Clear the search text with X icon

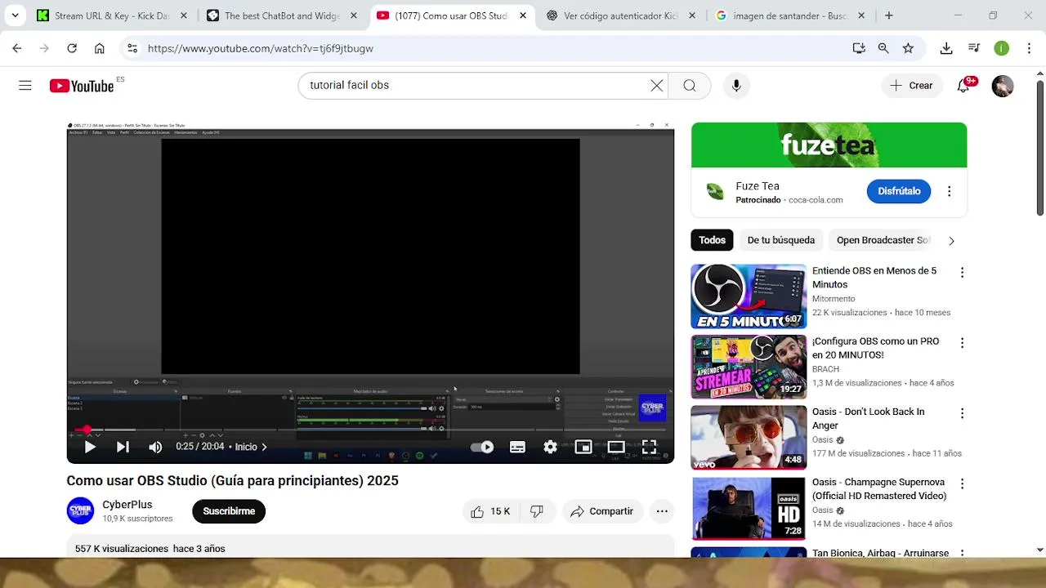coord(656,86)
